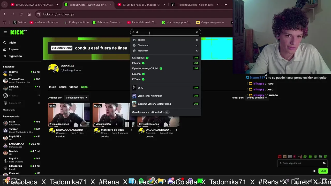Open Rodsquare Store bookmark
The width and height of the screenshot is (331, 186).
pos(76,22)
